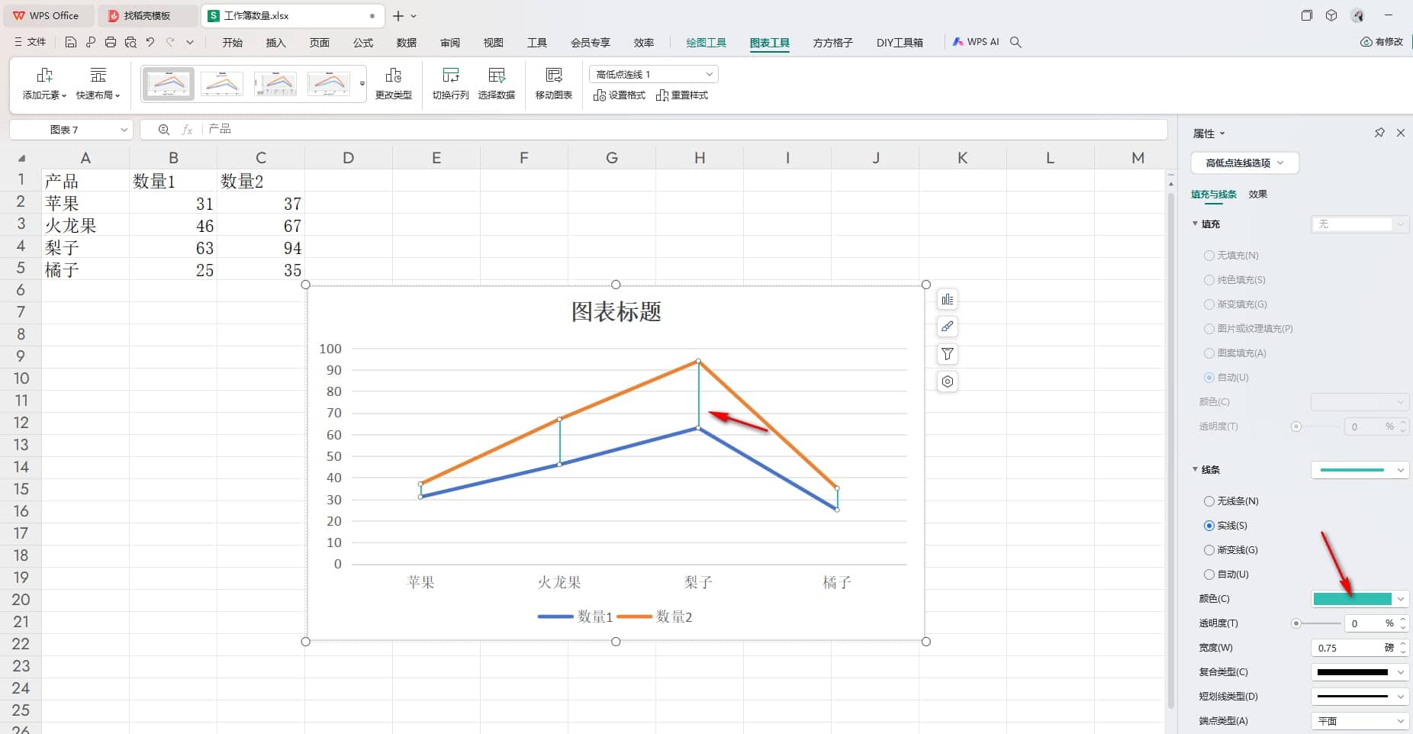Open the Insert (插入) ribbon tab
Screen dimensions: 1413x734
click(275, 43)
